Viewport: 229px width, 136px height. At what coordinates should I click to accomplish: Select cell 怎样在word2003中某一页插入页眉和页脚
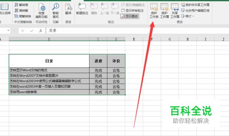[x=49, y=87]
